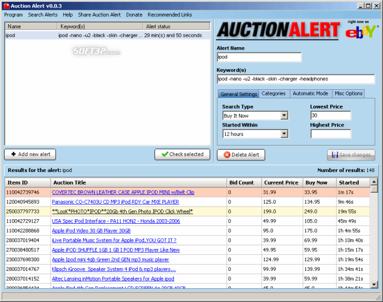
Task: Open Share Auction Alert menu
Action: point(99,14)
